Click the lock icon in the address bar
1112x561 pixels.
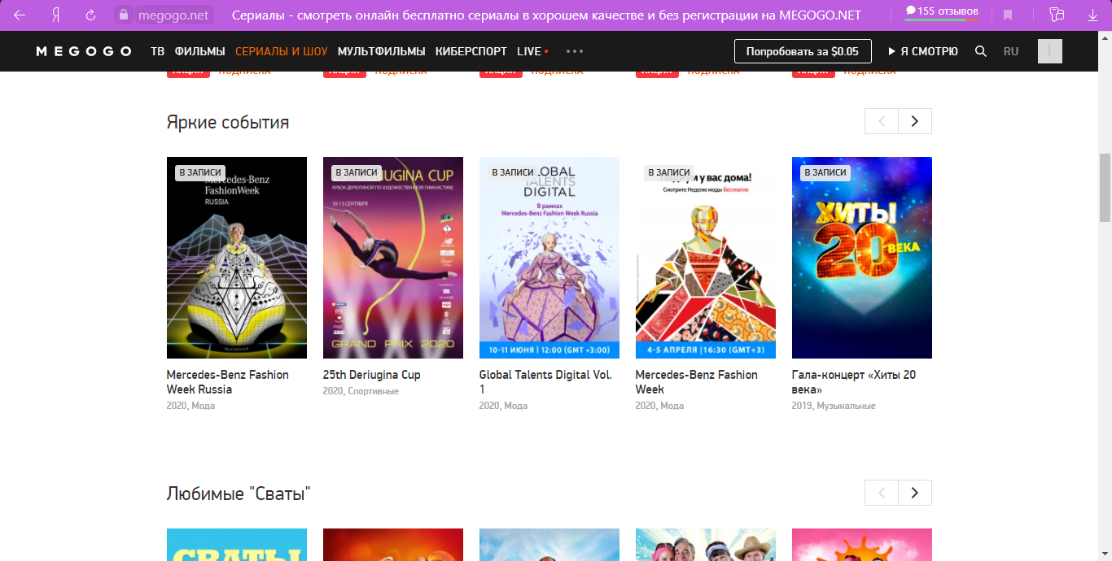[x=124, y=15]
